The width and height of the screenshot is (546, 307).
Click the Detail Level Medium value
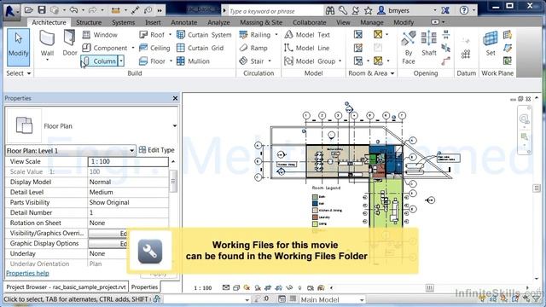pyautogui.click(x=128, y=192)
